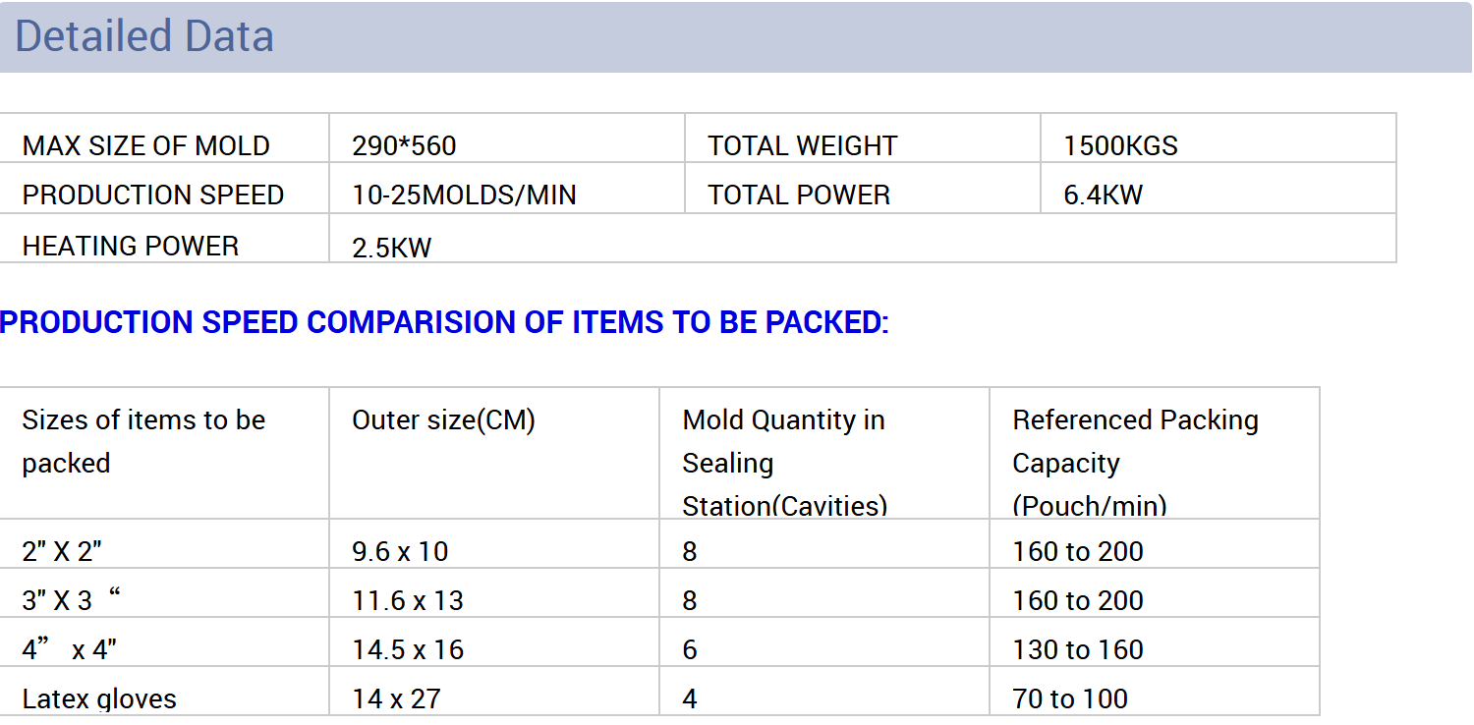Click the MAX SIZE OF MOLD cell
Image resolution: width=1474 pixels, height=725 pixels.
[145, 146]
